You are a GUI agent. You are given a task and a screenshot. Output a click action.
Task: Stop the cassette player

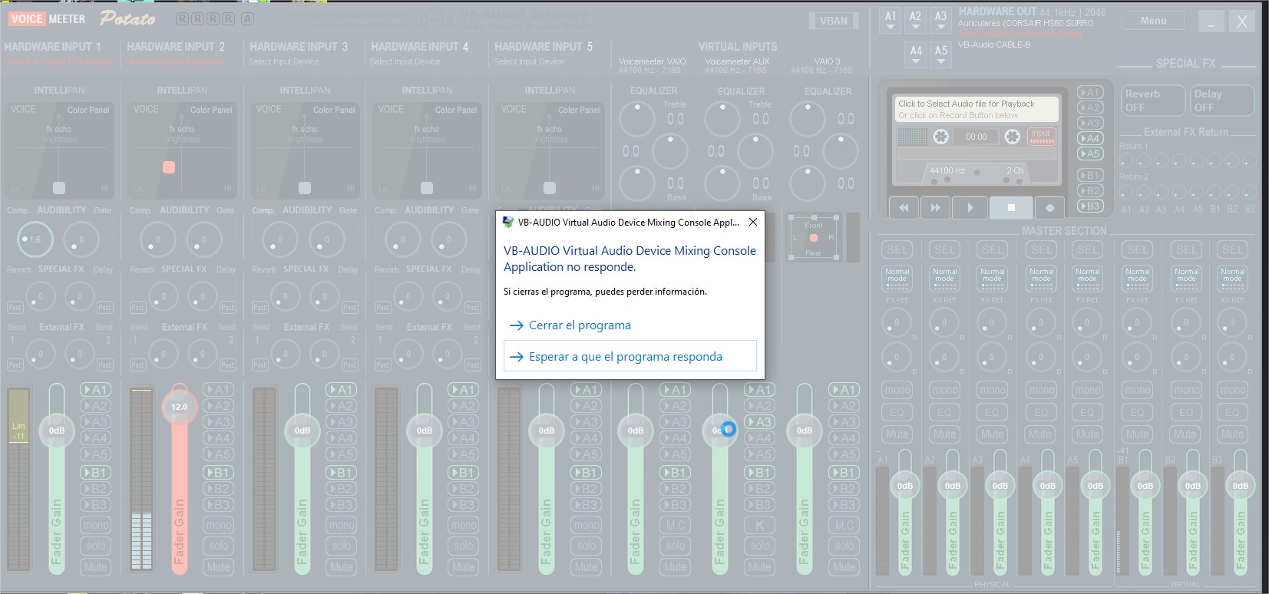pyautogui.click(x=1011, y=207)
